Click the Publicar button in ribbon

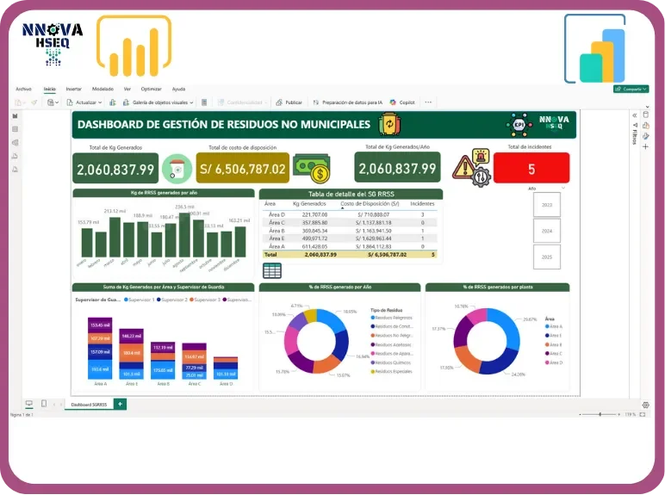[289, 102]
